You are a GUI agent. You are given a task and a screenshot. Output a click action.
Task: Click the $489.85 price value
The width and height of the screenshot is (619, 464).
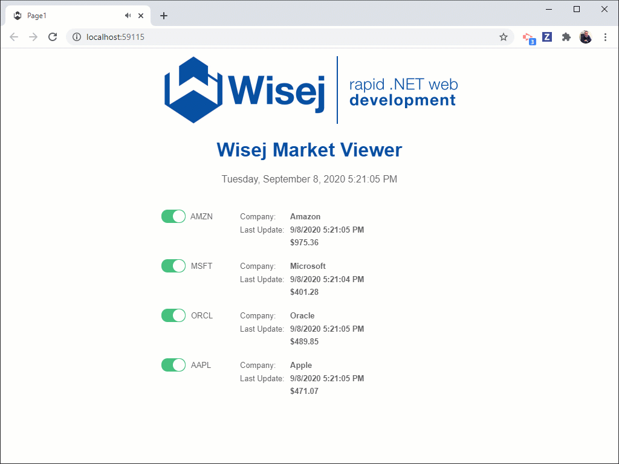[x=305, y=341]
